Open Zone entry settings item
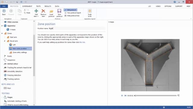 tap(18, 52)
